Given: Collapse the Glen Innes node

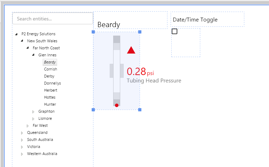Looking at the screenshot, I should 33,55.
